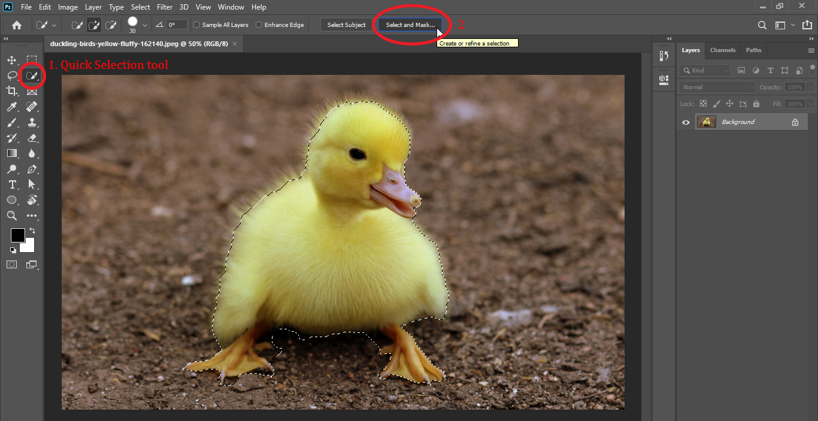Screen dimensions: 818x421
Task: Choose the Horizontal Type tool
Action: [12, 184]
